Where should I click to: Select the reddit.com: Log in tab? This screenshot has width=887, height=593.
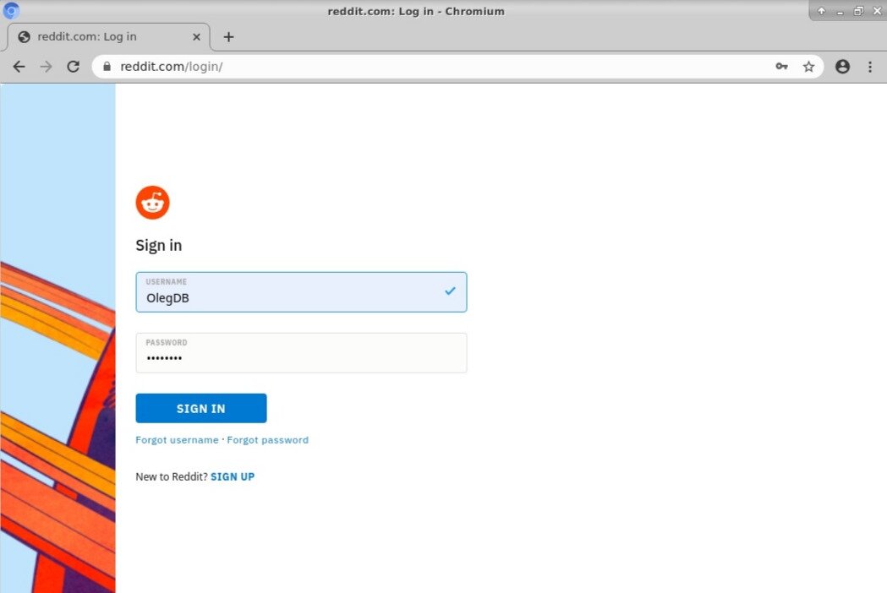pos(108,36)
